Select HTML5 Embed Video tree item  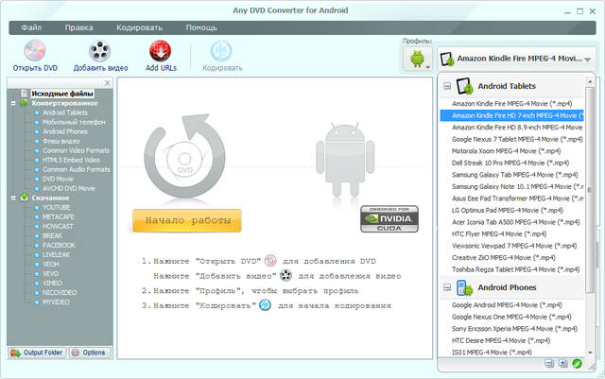pyautogui.click(x=71, y=160)
